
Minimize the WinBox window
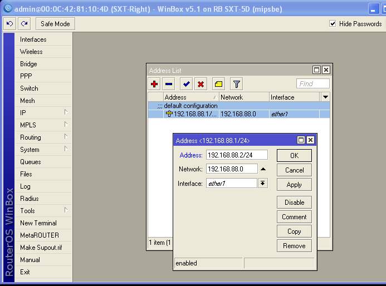(x=373, y=9)
